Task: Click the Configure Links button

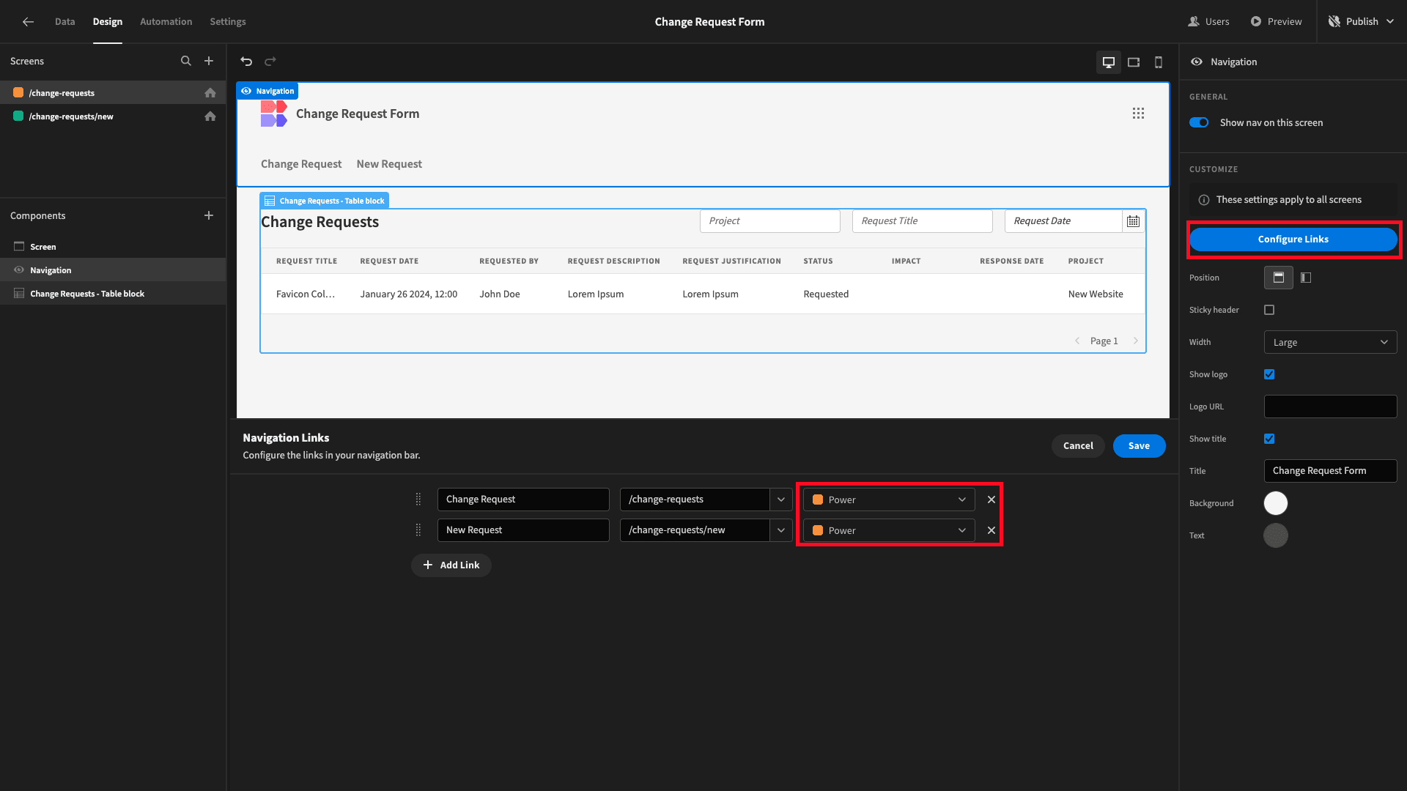Action: (x=1293, y=239)
